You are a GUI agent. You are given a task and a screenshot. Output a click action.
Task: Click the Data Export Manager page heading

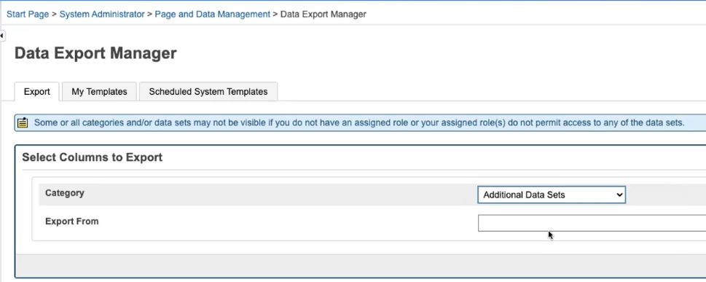[x=95, y=53]
